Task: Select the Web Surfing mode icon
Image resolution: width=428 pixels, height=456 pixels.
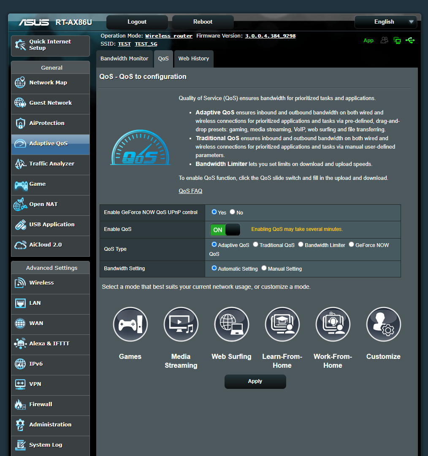Action: [231, 324]
